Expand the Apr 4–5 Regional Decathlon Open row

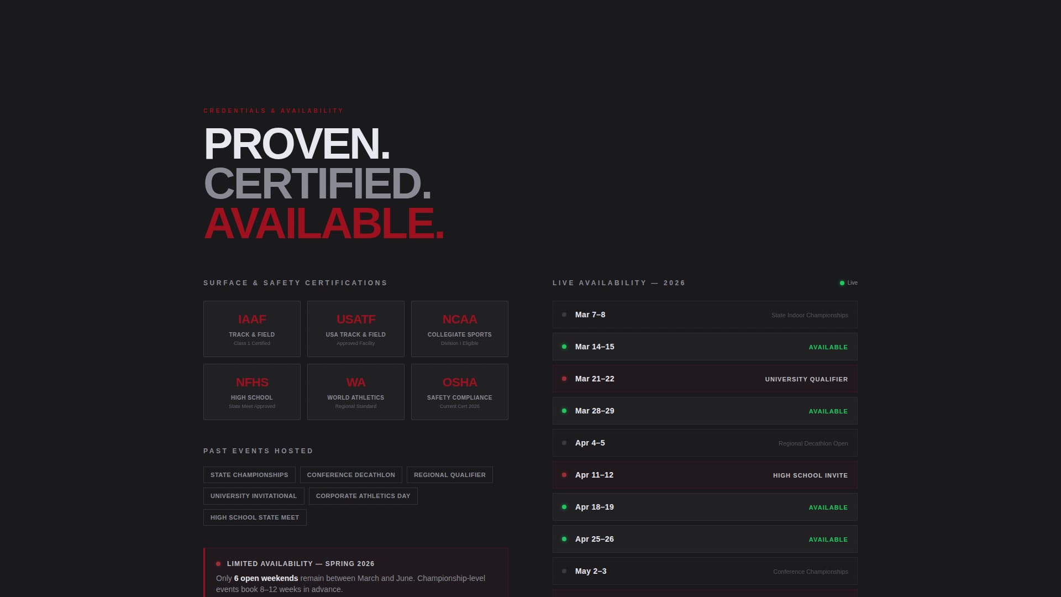point(705,442)
